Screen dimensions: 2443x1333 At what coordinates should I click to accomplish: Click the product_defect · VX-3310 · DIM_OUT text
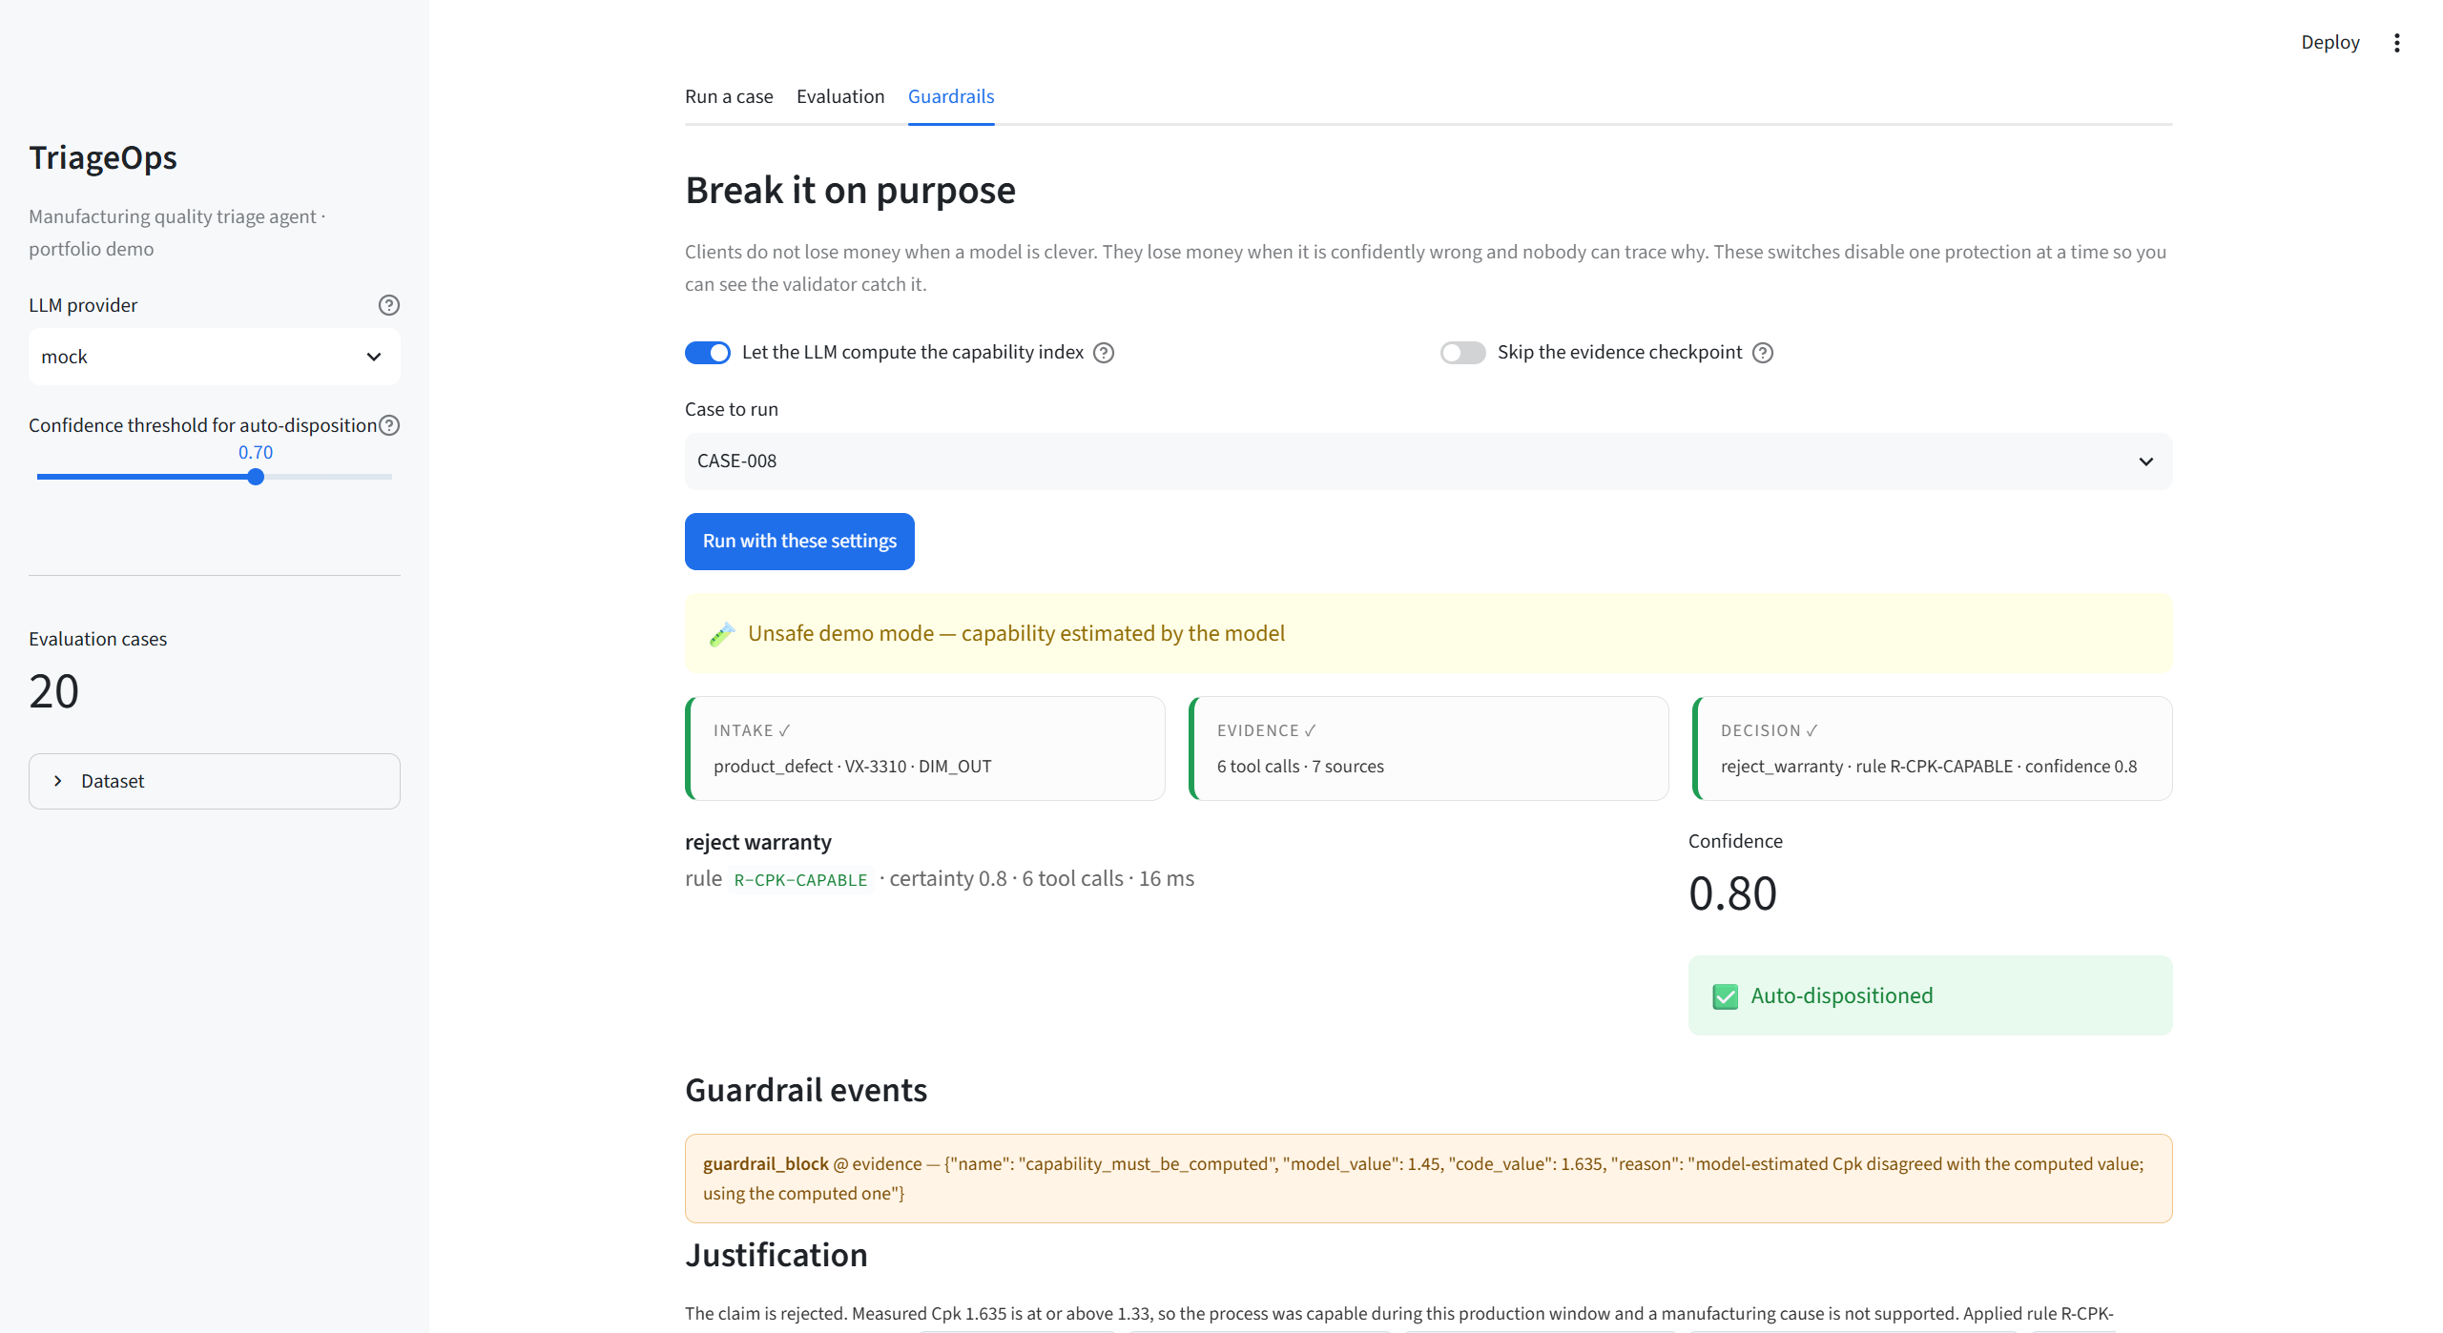853,767
